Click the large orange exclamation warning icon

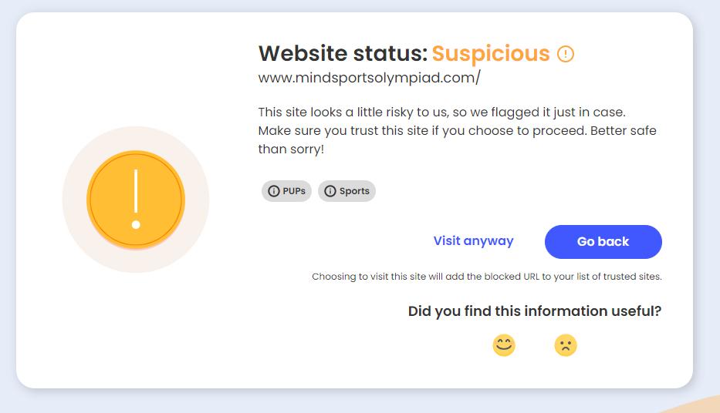pos(136,200)
